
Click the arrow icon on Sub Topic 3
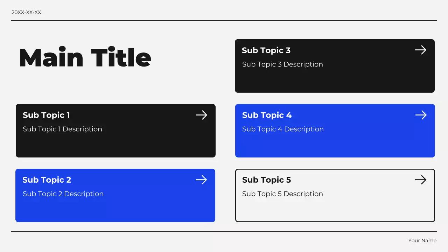tap(421, 50)
